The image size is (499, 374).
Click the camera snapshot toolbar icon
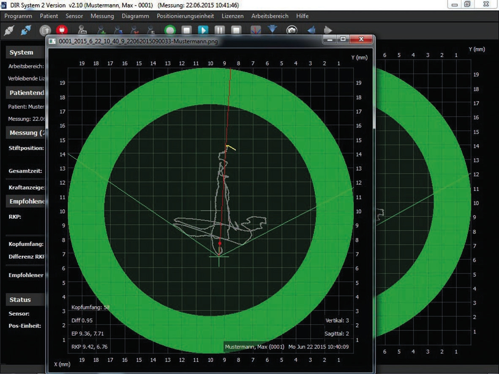(292, 30)
